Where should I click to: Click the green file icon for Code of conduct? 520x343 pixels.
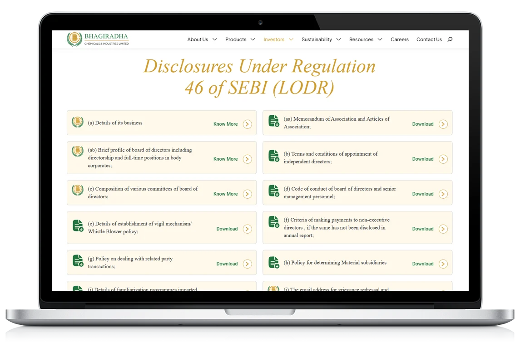coord(274,191)
